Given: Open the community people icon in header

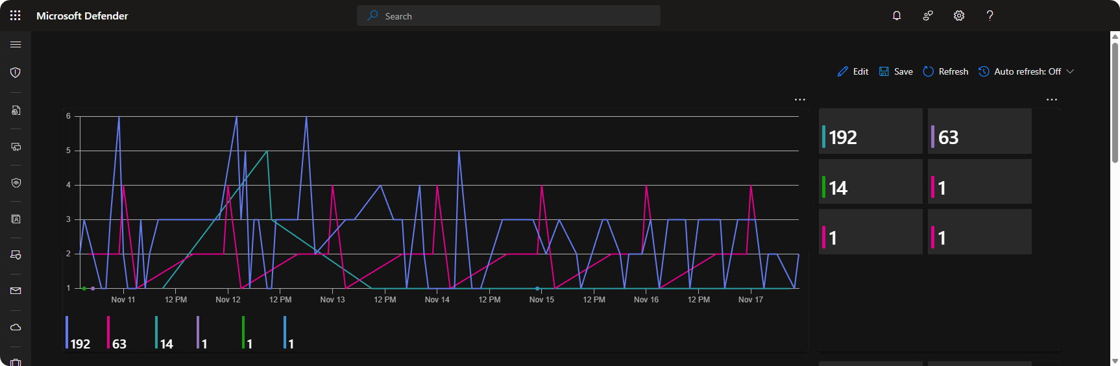Looking at the screenshot, I should click(928, 16).
